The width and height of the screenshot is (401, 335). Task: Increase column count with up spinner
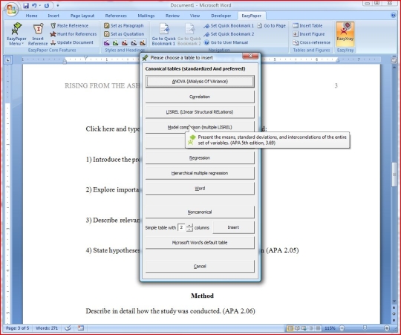click(x=189, y=226)
